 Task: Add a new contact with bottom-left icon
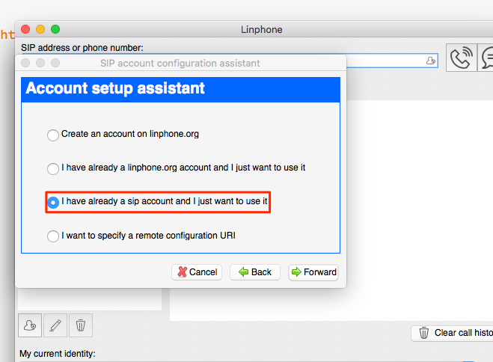point(30,325)
